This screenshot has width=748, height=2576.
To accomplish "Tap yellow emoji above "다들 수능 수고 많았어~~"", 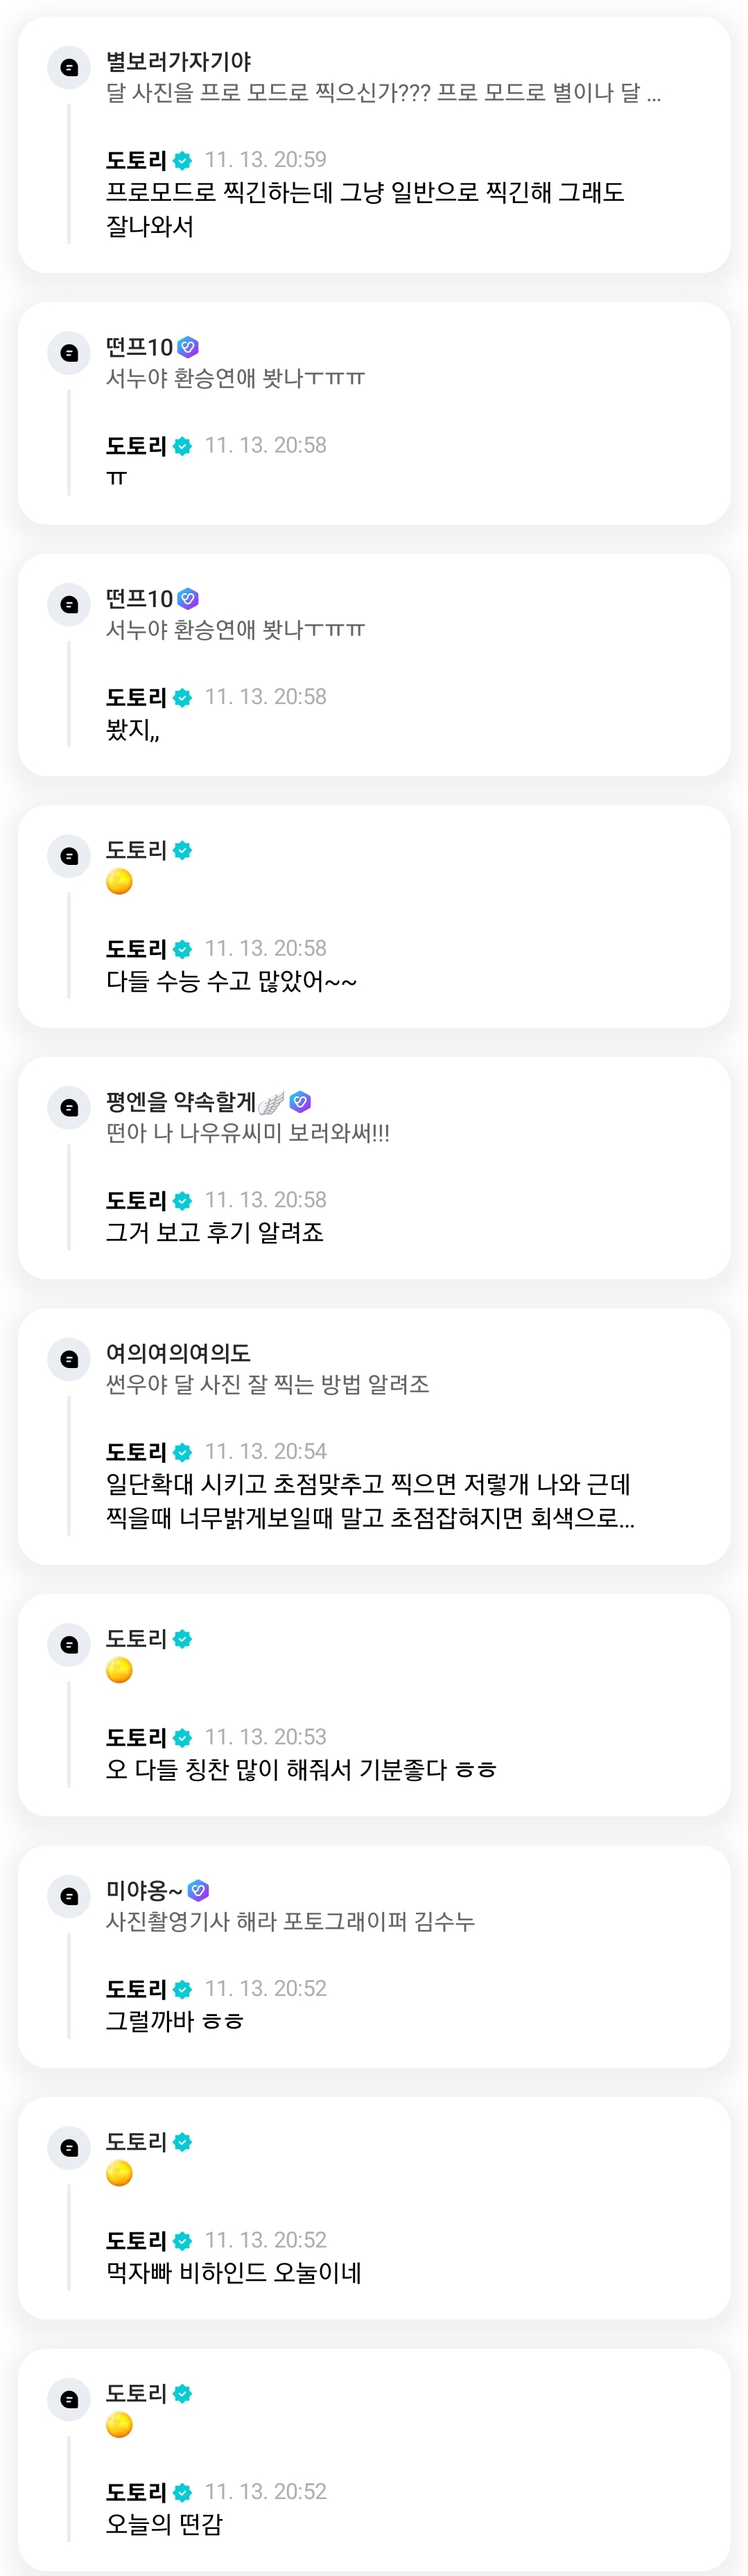I will coord(119,881).
